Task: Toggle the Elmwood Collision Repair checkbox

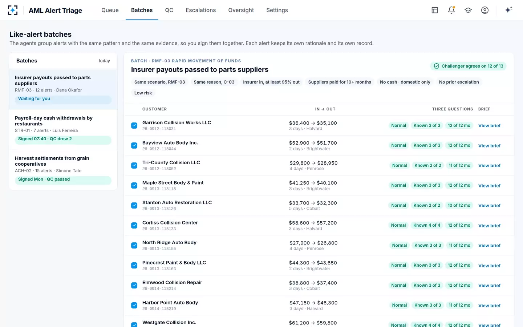Action: tap(134, 285)
